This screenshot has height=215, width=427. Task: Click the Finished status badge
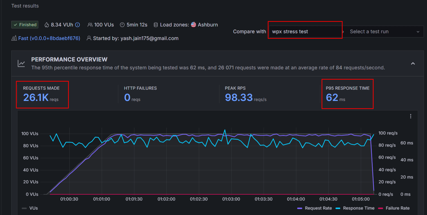(x=25, y=25)
